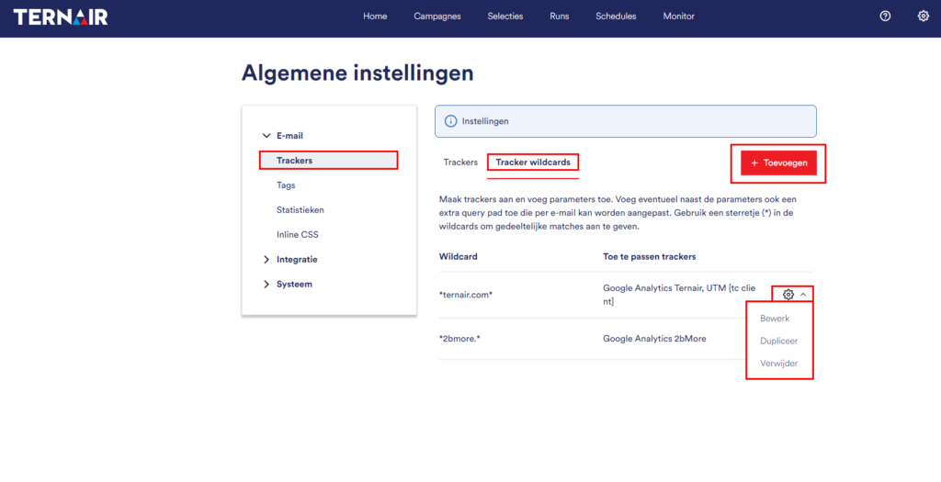941x482 pixels.
Task: Select Tags in the sidebar
Action: point(286,185)
